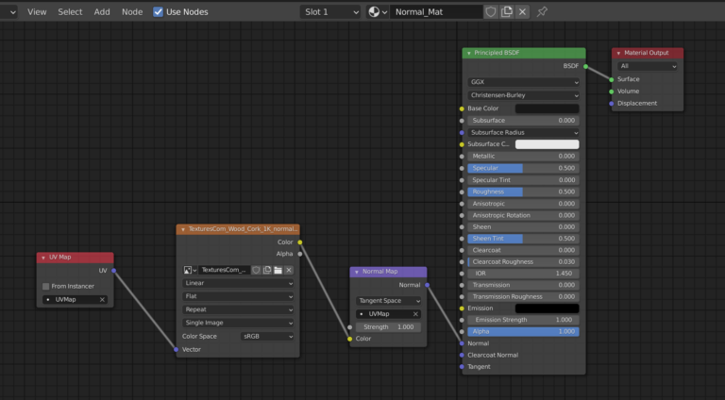The height and width of the screenshot is (400, 725).
Task: Click the Metallic value field
Action: click(x=523, y=156)
